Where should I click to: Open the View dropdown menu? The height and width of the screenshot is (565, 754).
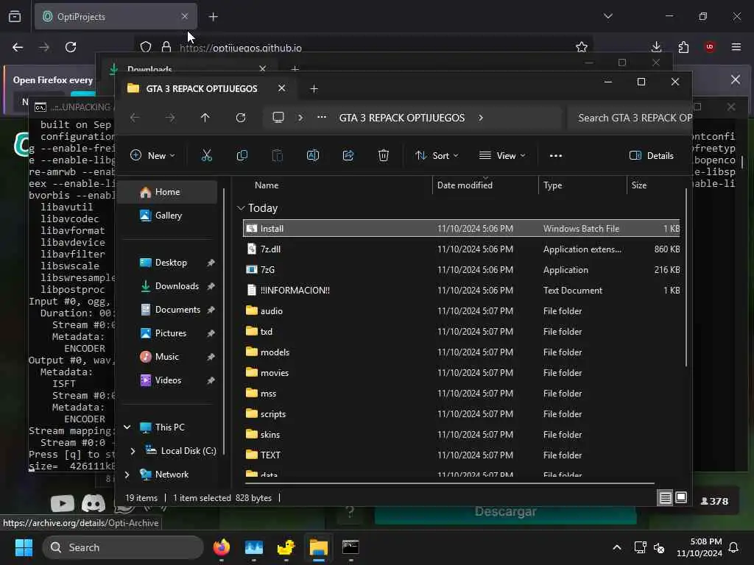(502, 156)
